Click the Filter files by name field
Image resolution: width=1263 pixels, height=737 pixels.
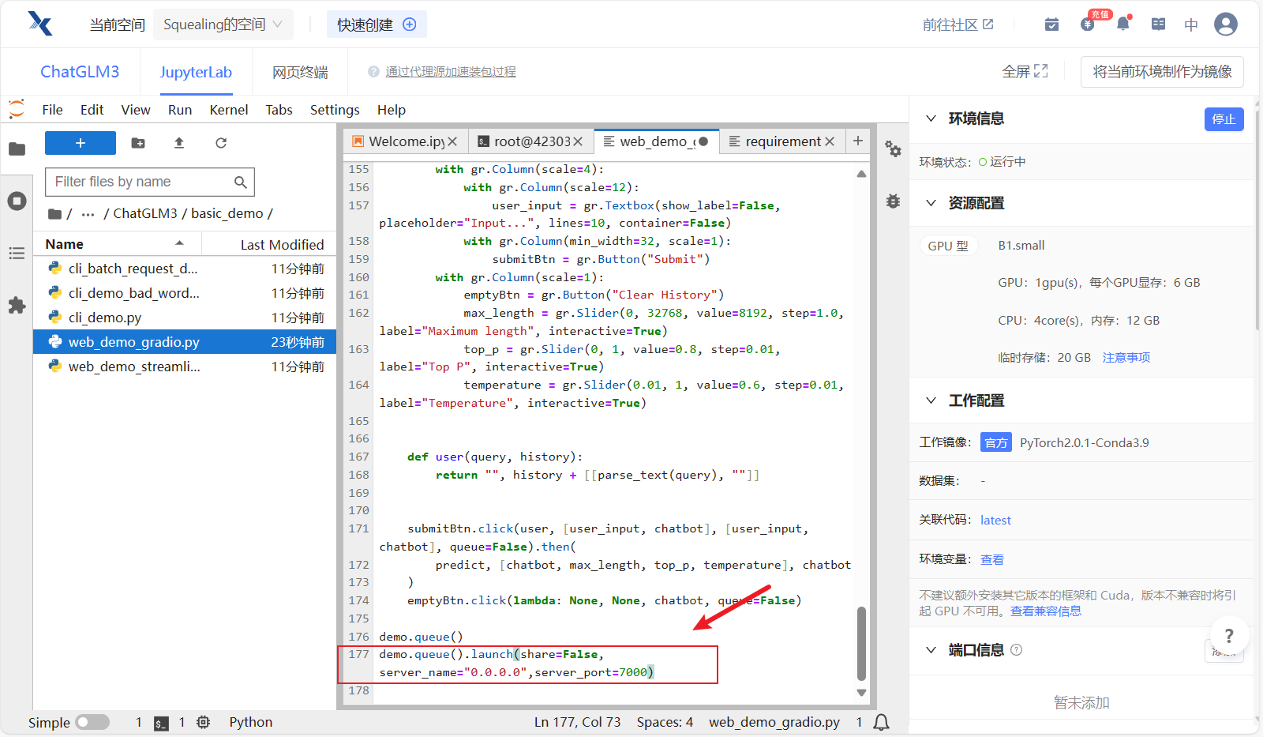[x=141, y=182]
